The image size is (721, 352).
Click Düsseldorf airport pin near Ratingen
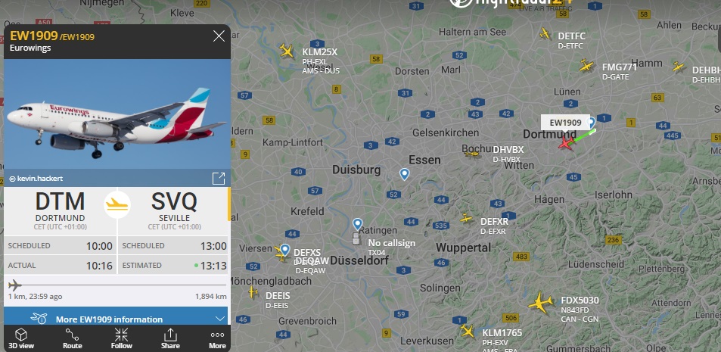[358, 224]
